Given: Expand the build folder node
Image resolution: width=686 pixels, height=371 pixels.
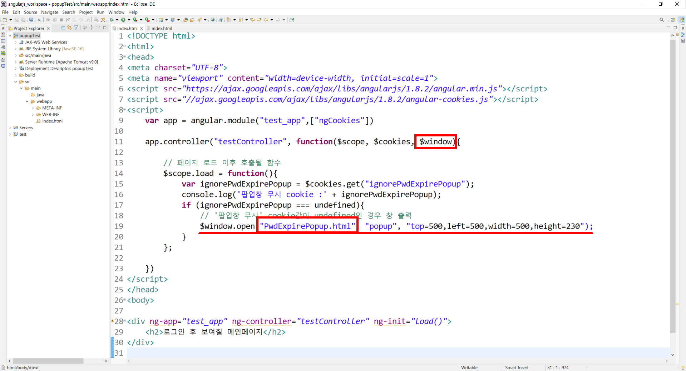Looking at the screenshot, I should coord(16,75).
